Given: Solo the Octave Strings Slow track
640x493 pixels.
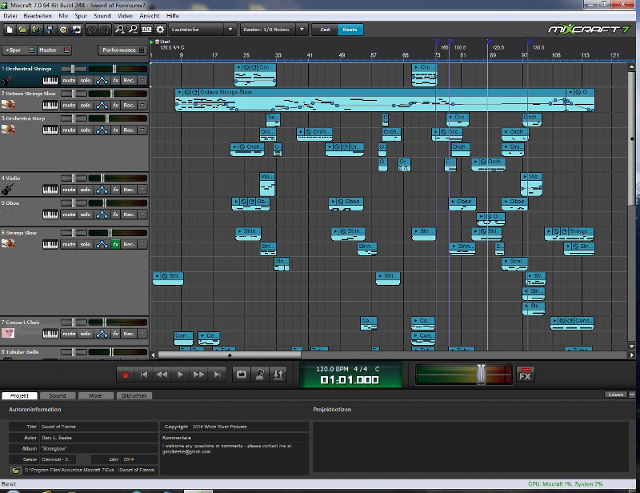Looking at the screenshot, I should 86,106.
